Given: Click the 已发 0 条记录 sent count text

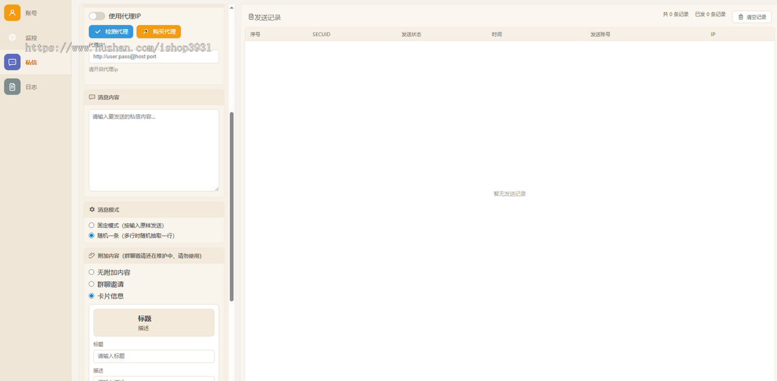Looking at the screenshot, I should tap(710, 14).
